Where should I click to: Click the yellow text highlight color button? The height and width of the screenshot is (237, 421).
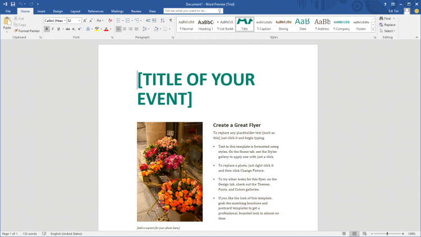coord(97,29)
